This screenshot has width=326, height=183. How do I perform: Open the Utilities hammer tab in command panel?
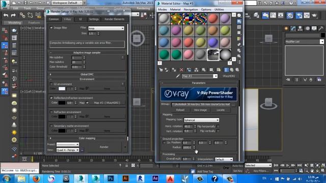pyautogui.click(x=321, y=28)
